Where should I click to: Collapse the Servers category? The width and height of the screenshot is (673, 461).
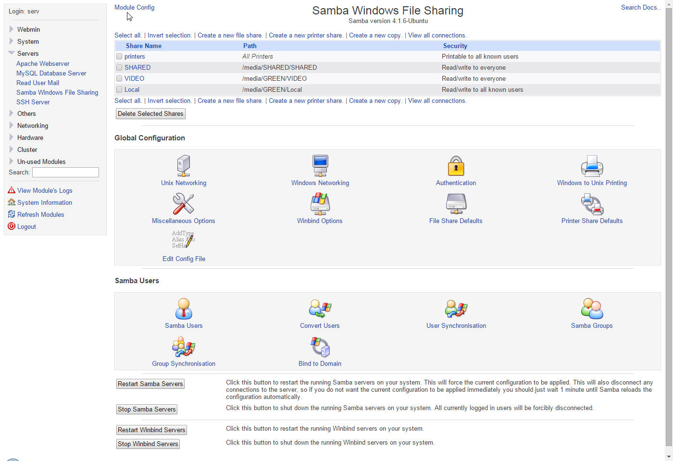[11, 53]
